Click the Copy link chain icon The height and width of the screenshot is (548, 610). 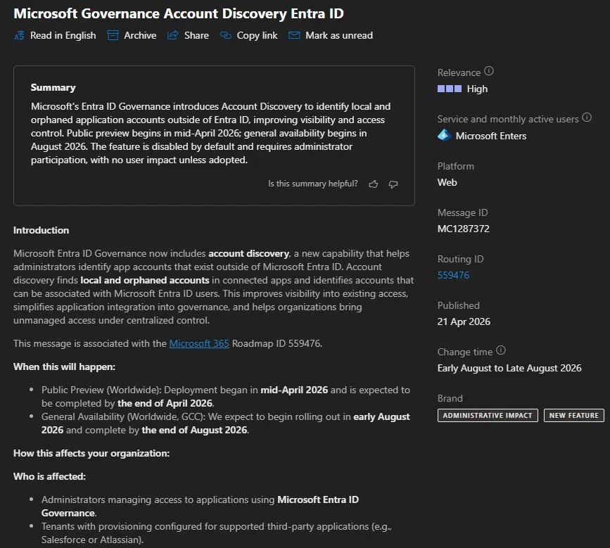click(226, 35)
